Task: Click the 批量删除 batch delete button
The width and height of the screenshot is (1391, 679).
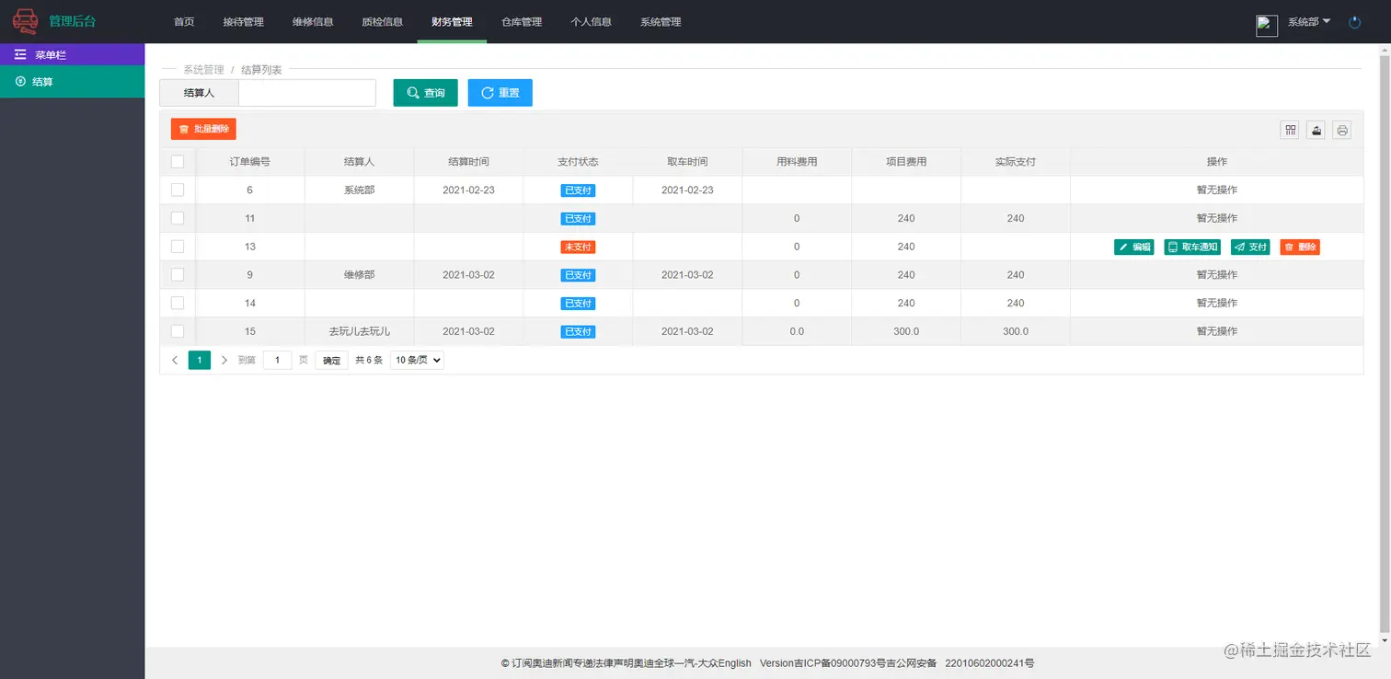Action: [x=203, y=129]
